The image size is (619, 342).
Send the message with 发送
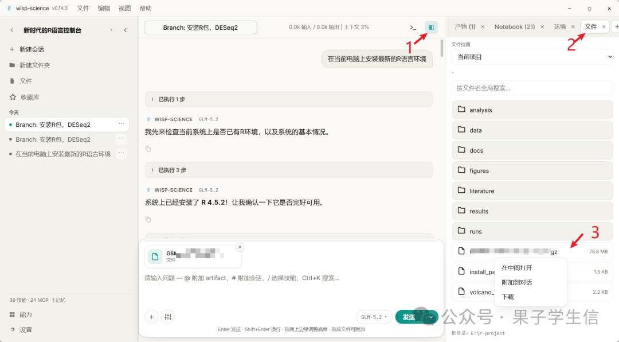click(x=409, y=317)
